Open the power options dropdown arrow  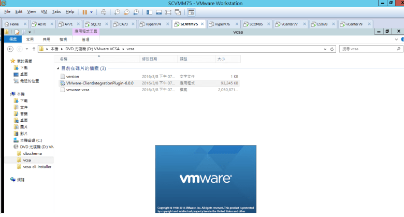[92, 11]
